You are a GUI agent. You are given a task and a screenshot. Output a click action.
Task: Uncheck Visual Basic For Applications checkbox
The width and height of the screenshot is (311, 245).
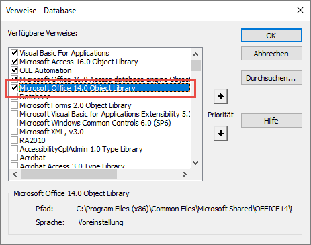[x=15, y=53]
